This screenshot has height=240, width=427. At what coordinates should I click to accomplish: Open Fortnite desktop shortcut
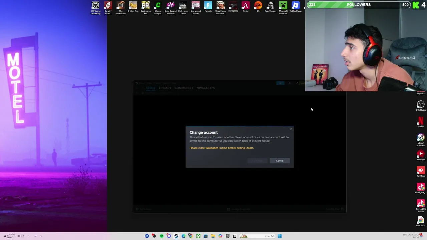click(208, 7)
